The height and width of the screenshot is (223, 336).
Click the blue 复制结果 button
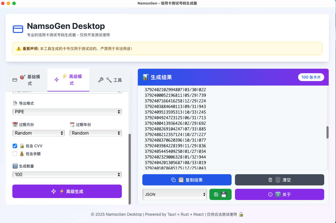(187, 180)
